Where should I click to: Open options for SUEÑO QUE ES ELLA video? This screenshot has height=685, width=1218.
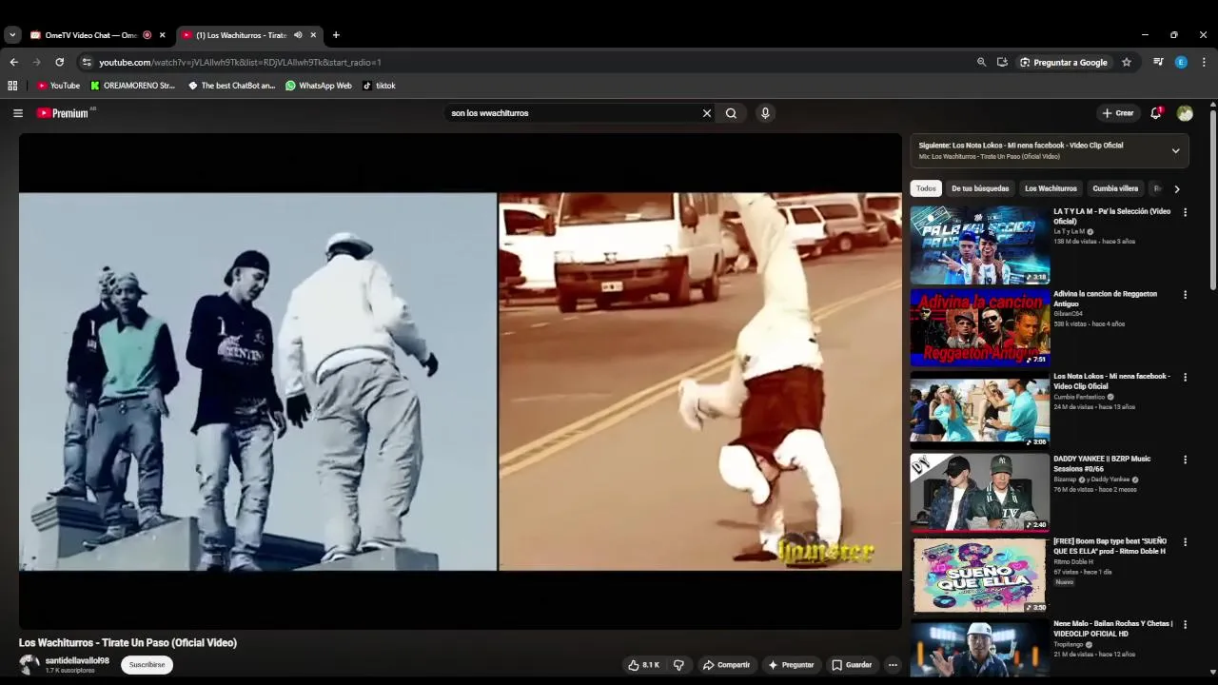click(1185, 542)
